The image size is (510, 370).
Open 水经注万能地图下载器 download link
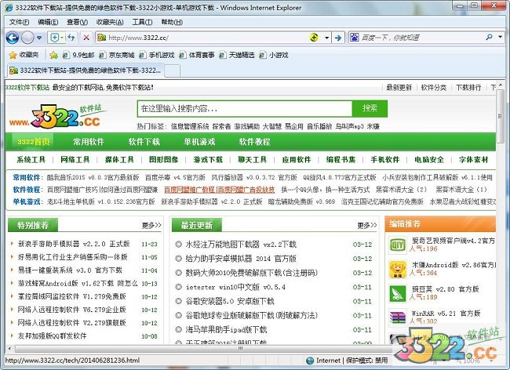(241, 245)
